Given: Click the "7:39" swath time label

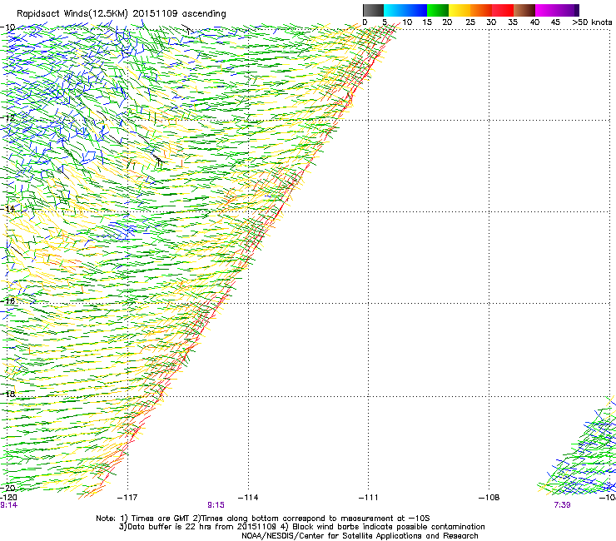Looking at the screenshot, I should coord(562,505).
